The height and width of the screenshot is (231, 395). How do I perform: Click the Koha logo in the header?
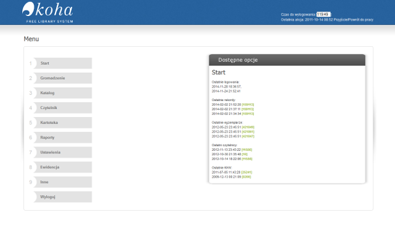pos(48,12)
